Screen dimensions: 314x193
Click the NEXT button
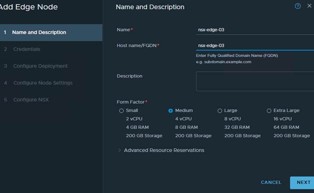pyautogui.click(x=302, y=183)
